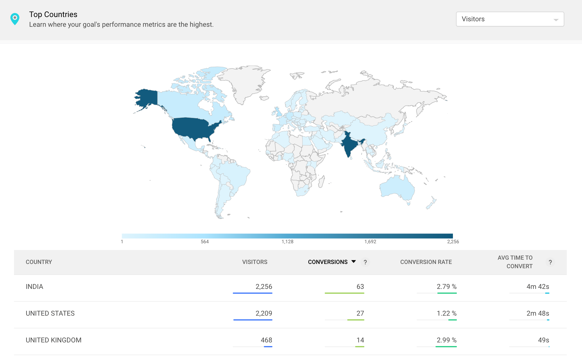Click the blue color gradient legend bar
Viewport: 582px width, 357px height.
(x=288, y=235)
